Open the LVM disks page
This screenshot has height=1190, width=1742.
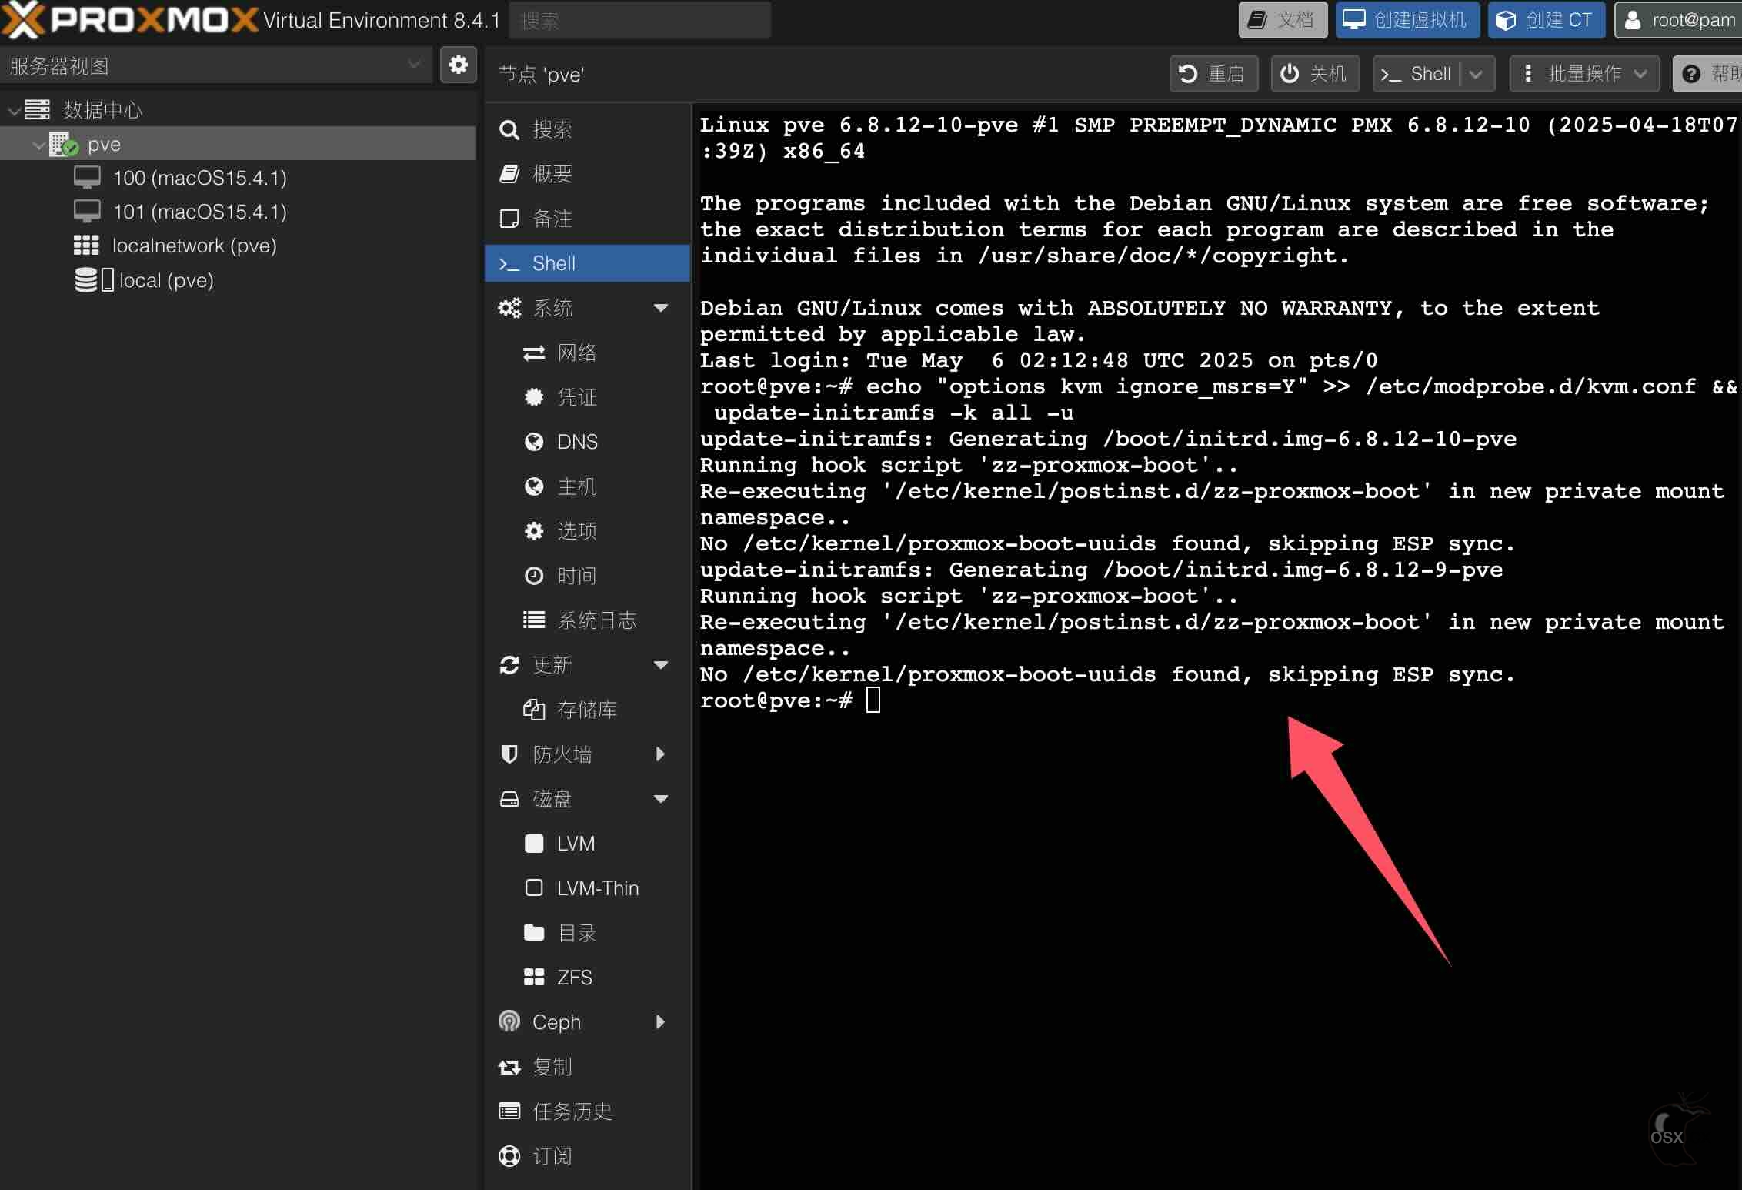coord(587,844)
